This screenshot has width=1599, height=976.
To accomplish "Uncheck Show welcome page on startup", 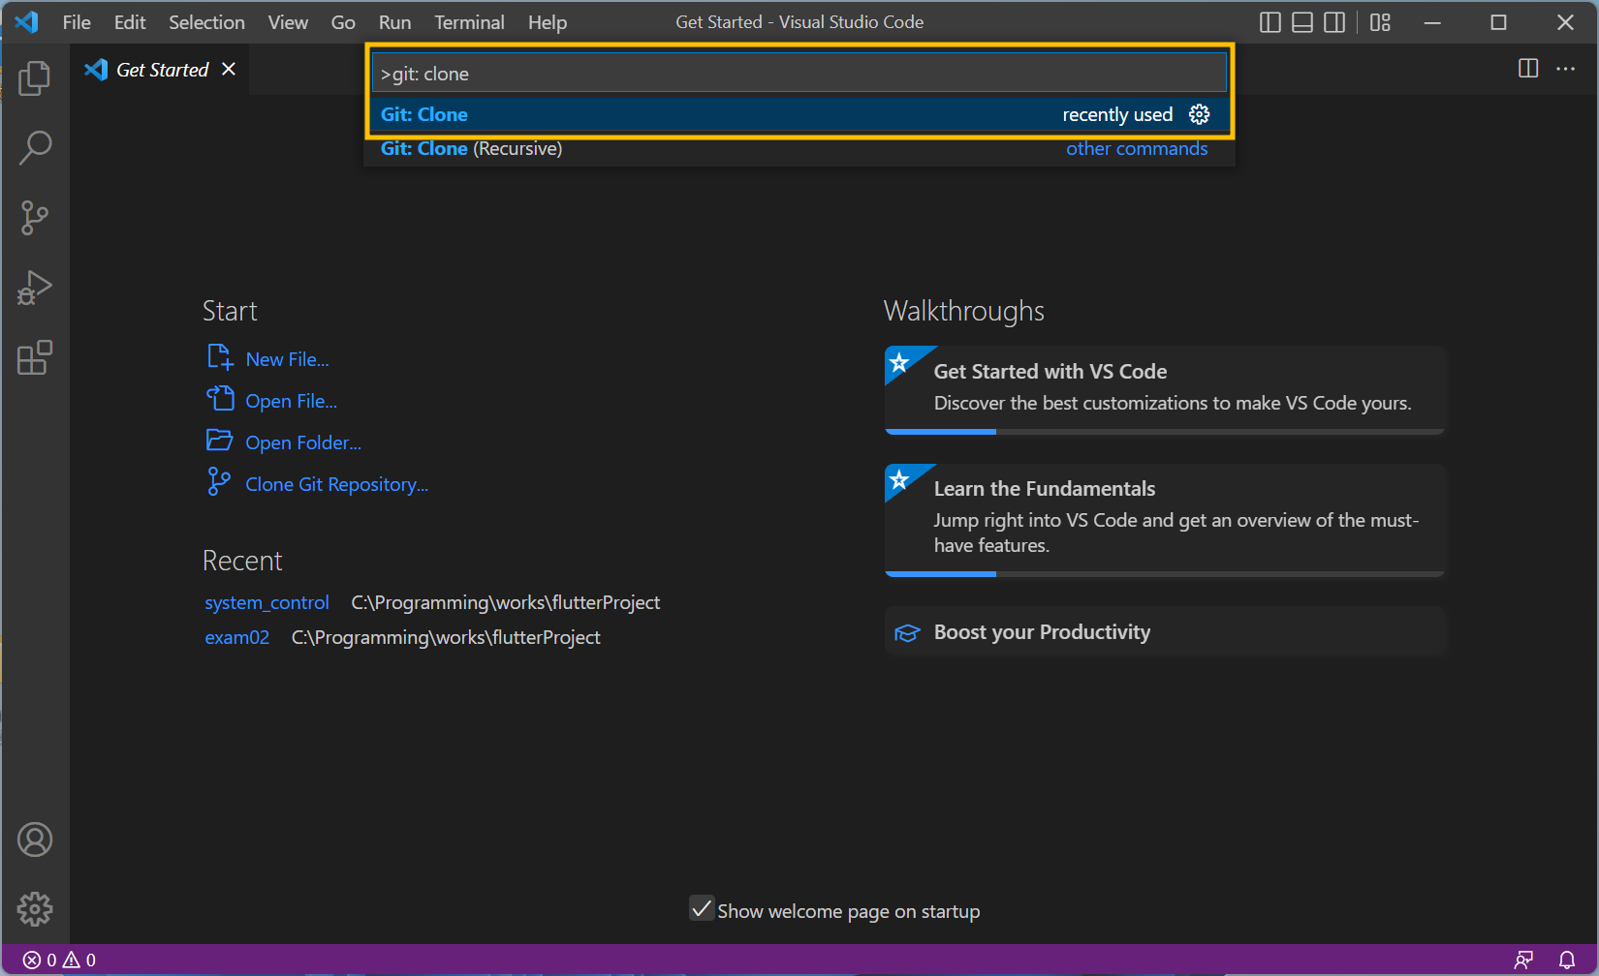I will 702,908.
